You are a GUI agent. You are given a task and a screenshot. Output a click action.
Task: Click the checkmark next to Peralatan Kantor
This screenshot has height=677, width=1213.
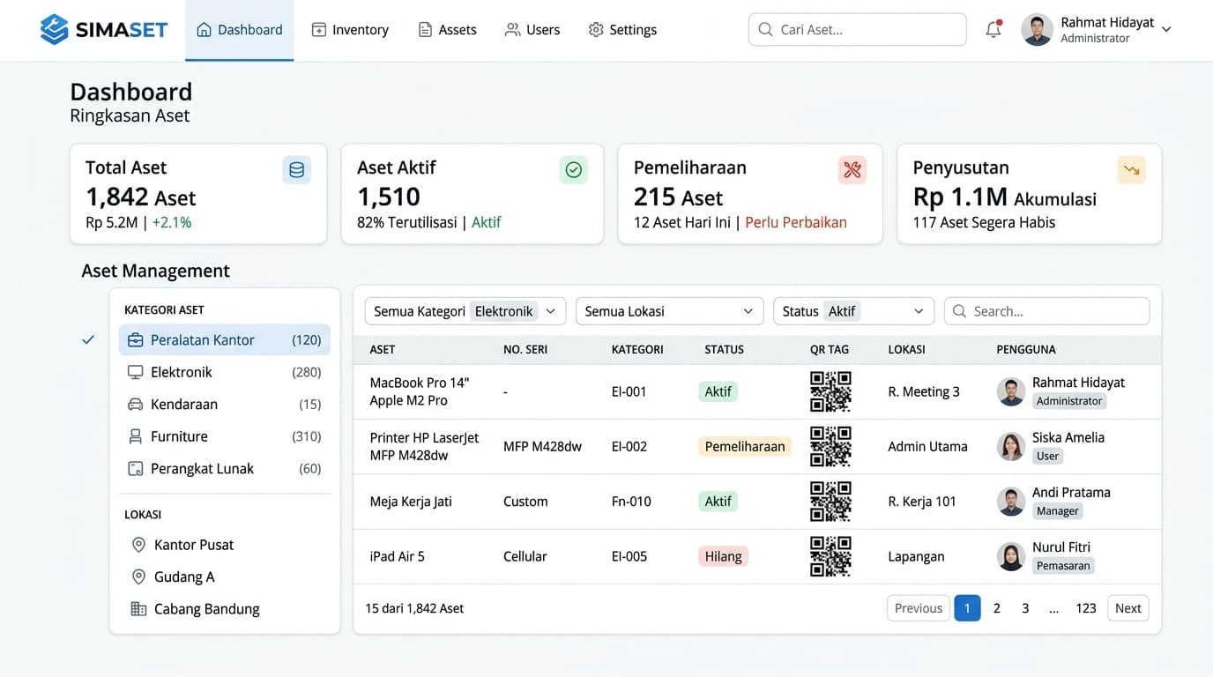(x=88, y=339)
